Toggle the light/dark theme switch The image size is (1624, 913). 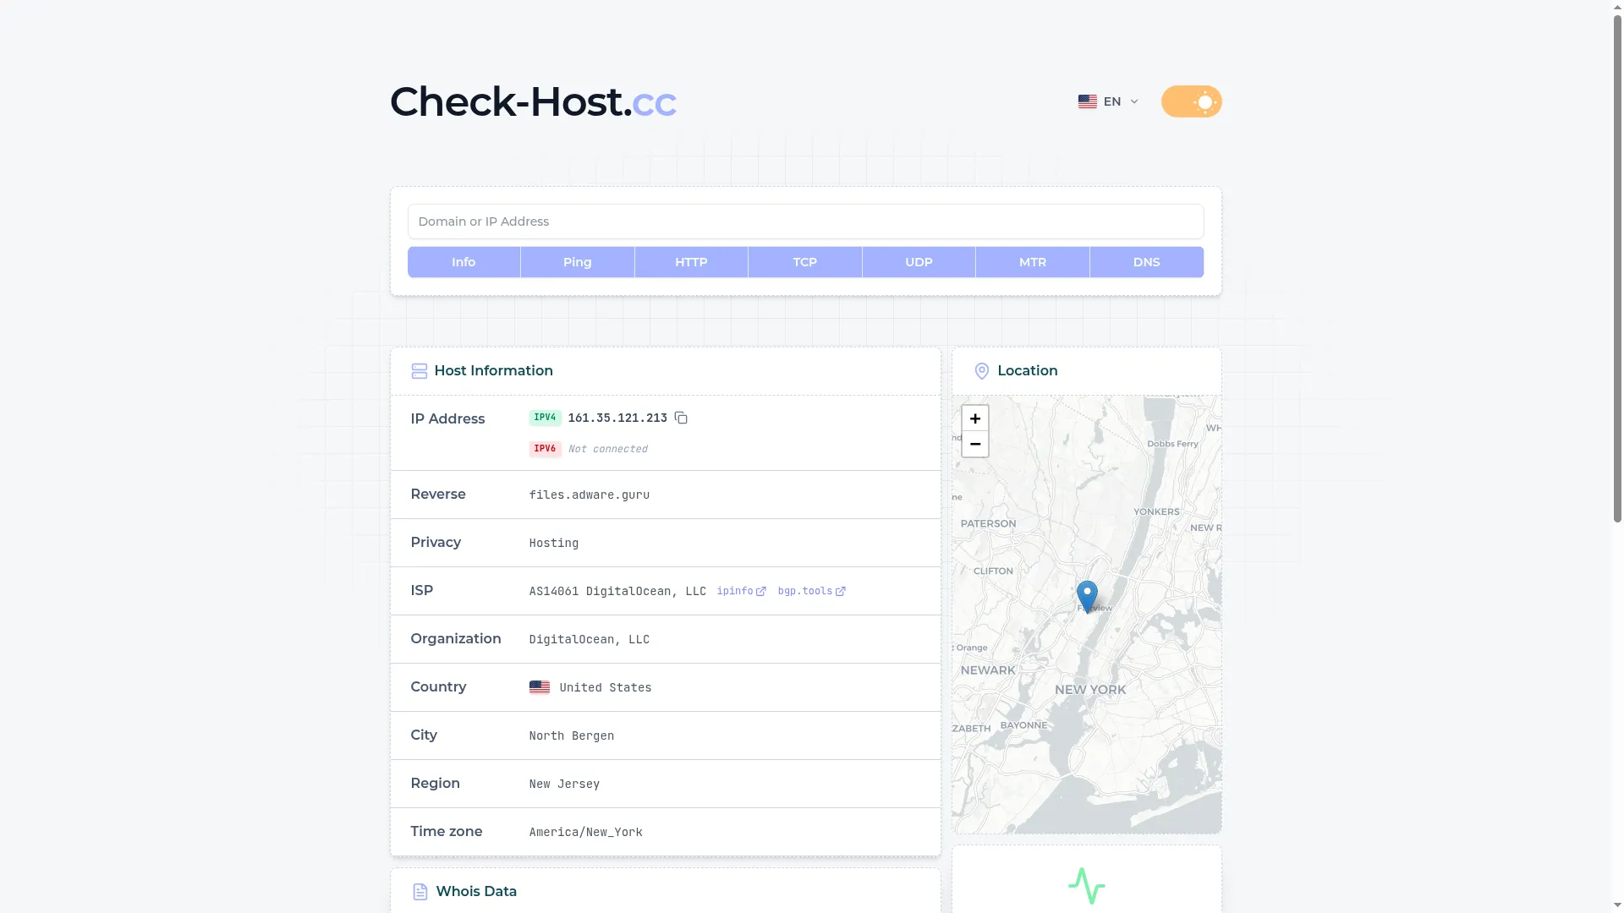1191,101
